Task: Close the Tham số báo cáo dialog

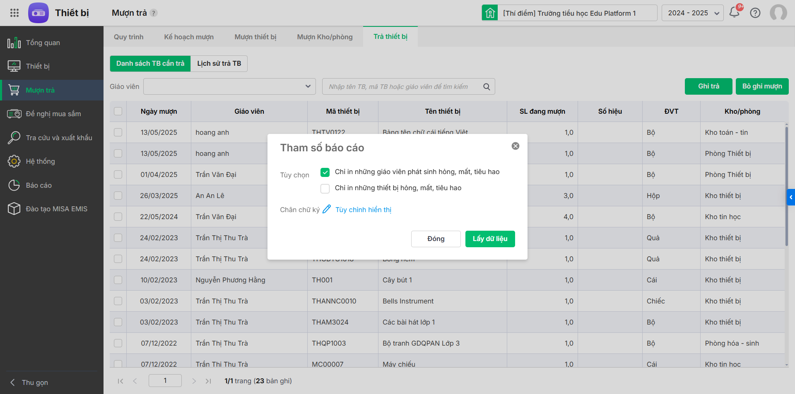Action: point(516,146)
